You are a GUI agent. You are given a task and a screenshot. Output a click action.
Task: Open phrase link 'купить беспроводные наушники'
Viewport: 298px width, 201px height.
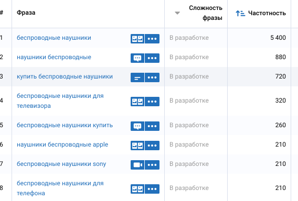click(65, 76)
